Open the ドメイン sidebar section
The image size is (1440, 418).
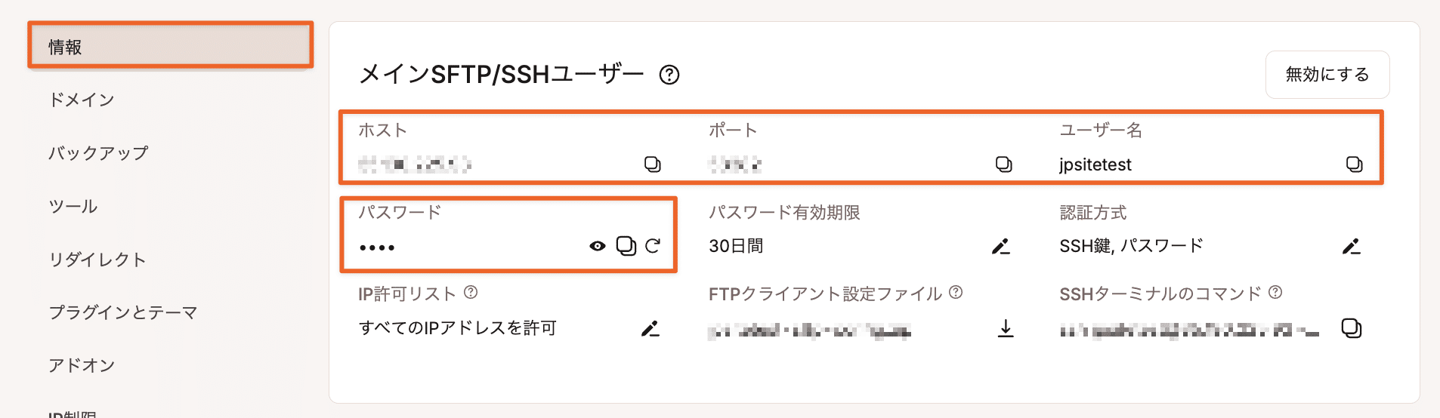(82, 100)
